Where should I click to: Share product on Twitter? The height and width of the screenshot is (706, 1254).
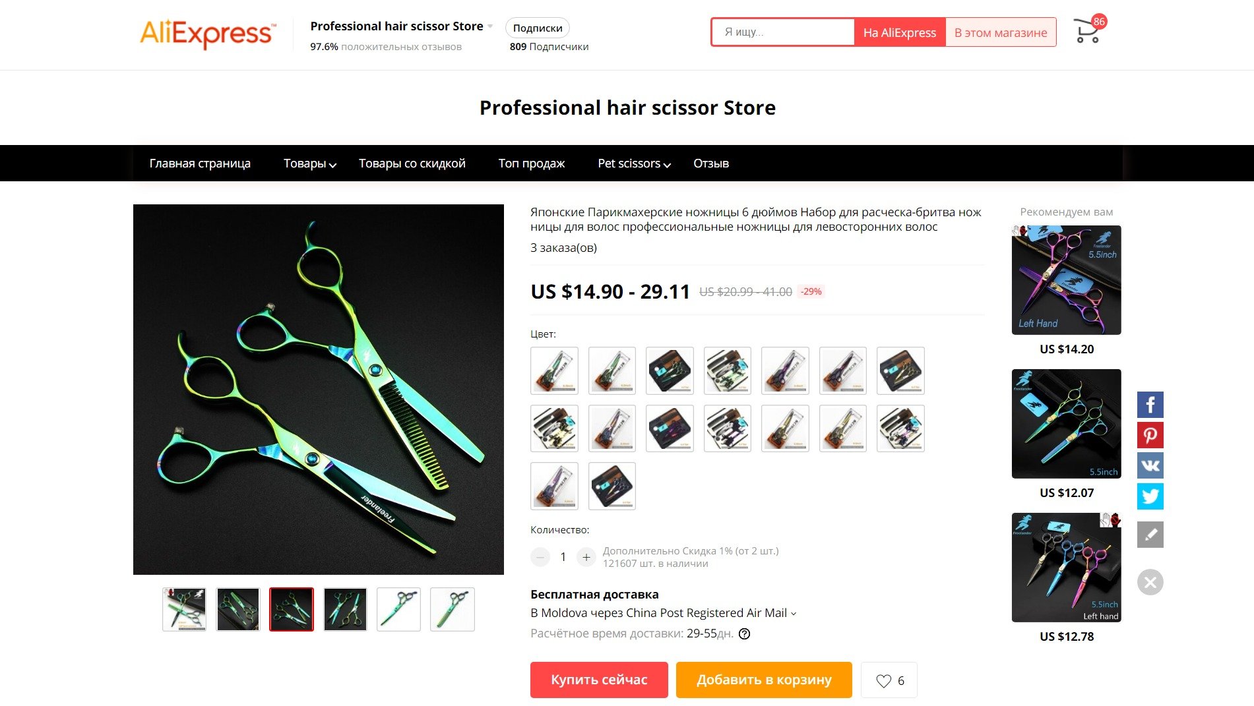[1150, 496]
